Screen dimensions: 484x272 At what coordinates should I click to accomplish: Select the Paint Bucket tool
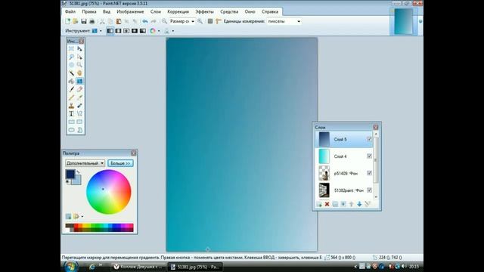71,81
